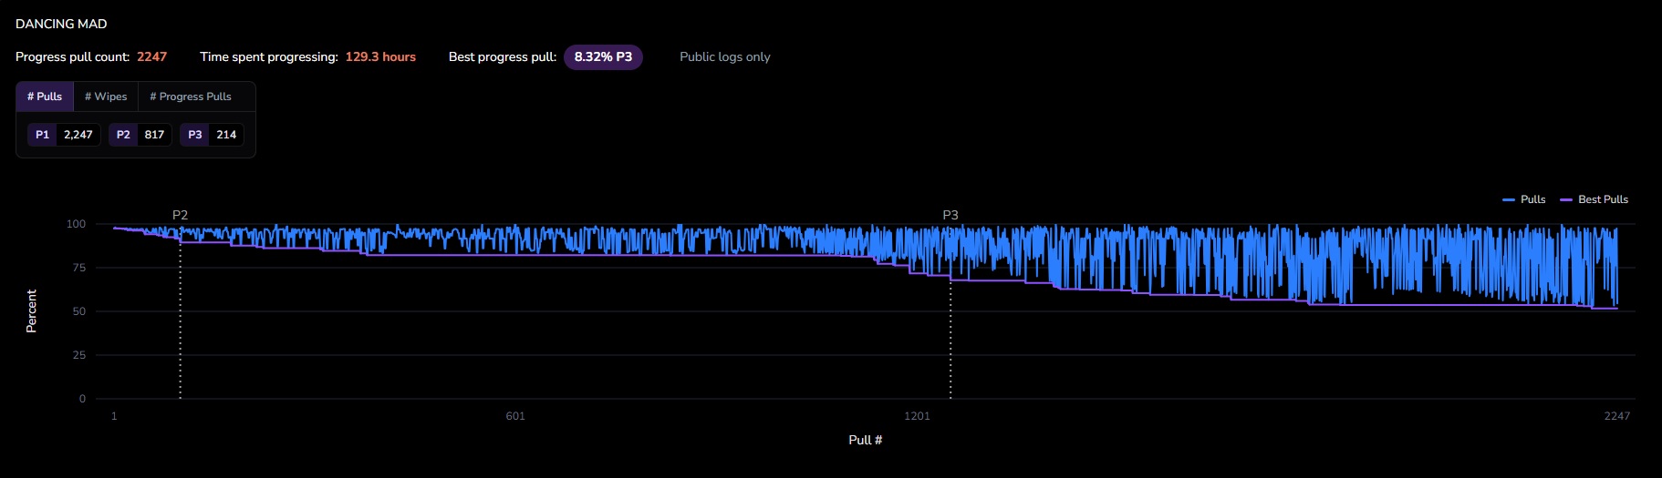Click the 601 x-axis tick label
The height and width of the screenshot is (478, 1662).
click(515, 416)
